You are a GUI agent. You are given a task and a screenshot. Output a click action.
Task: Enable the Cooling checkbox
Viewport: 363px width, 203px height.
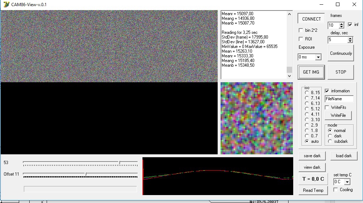336,190
